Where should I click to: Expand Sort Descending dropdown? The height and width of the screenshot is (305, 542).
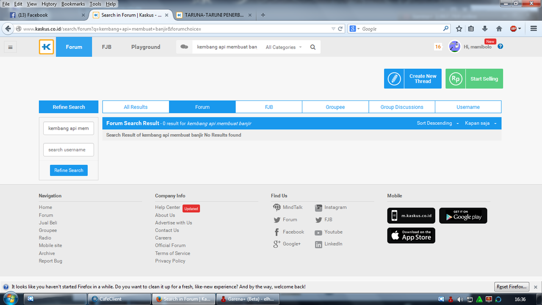coord(438,123)
